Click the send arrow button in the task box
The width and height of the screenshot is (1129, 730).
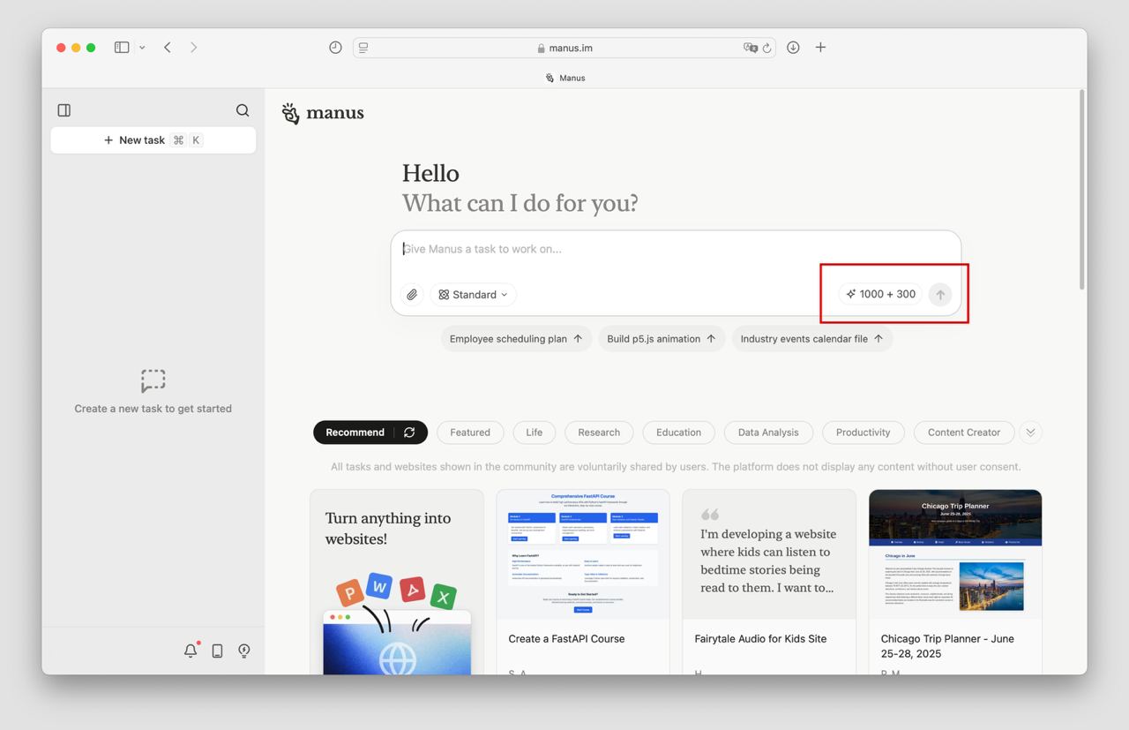940,295
